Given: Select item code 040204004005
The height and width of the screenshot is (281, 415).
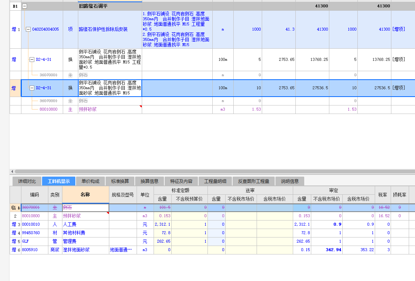Looking at the screenshot, I should (x=45, y=30).
